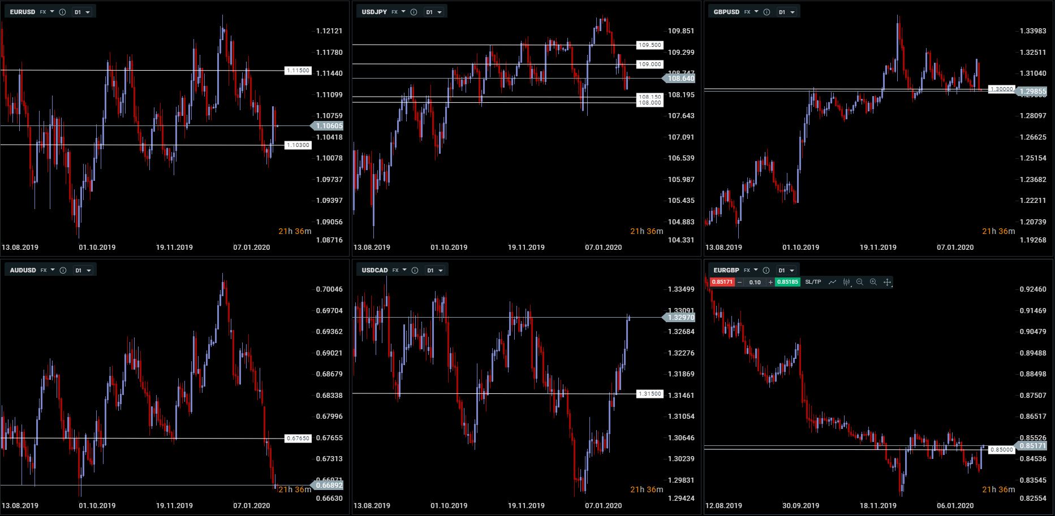Viewport: 1055px width, 516px height.
Task: Open the USDCAD symbol dropdown
Action: [x=405, y=270]
